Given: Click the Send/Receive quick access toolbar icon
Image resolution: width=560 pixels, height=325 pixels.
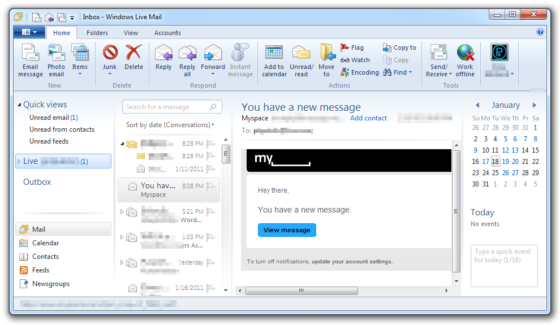Looking at the screenshot, I should tap(62, 17).
